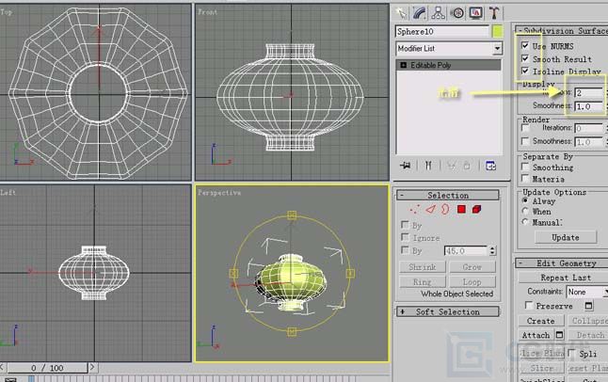The width and height of the screenshot is (608, 382).
Task: Click the Front viewport label
Action: pos(207,12)
